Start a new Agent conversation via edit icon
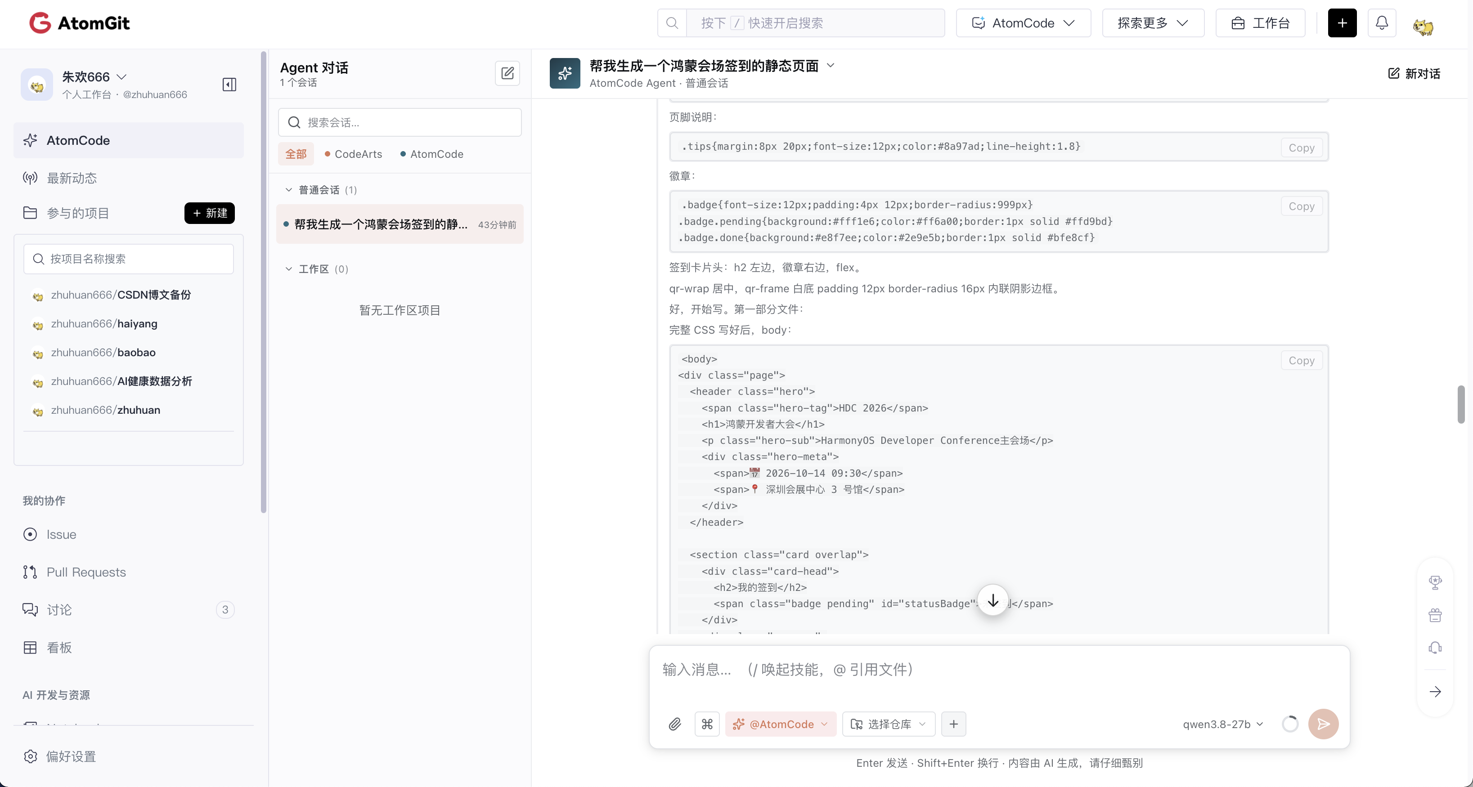 click(x=507, y=73)
